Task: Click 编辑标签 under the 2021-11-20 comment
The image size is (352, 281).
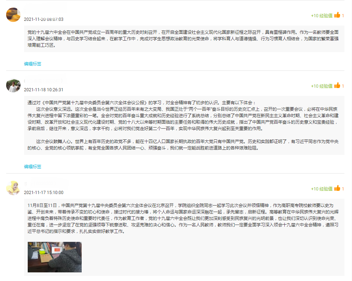Action: [x=33, y=64]
